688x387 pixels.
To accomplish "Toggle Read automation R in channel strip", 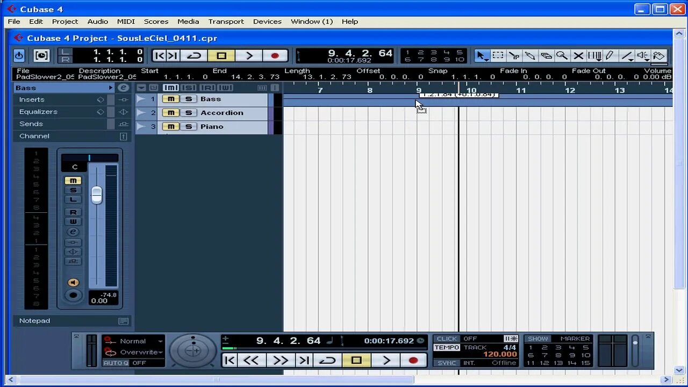I will pyautogui.click(x=73, y=212).
